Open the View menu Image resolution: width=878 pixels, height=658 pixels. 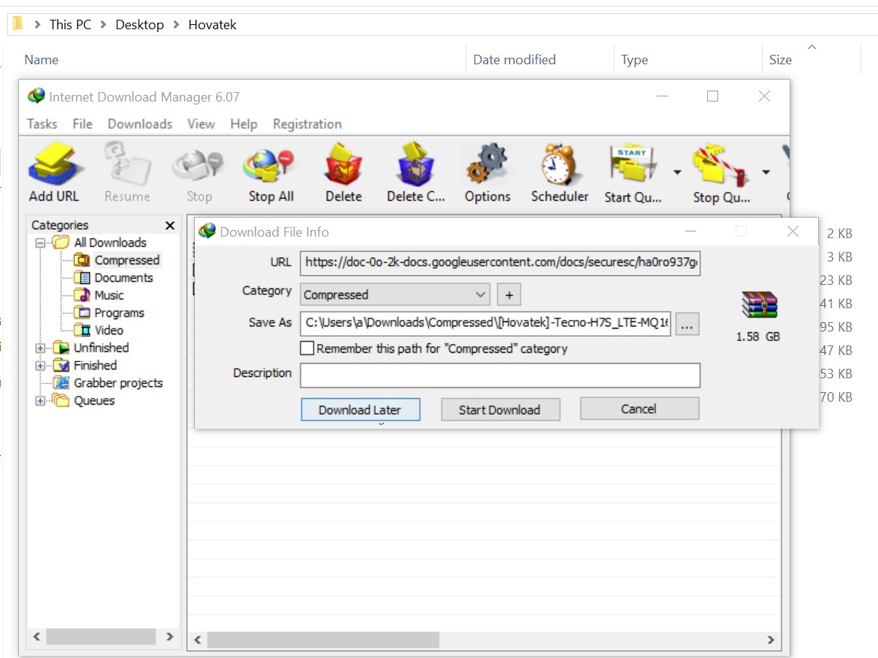point(201,124)
